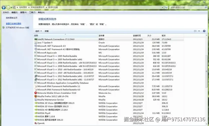
Task: Click 控制面板 breadcrumb segment
Action: [23, 7]
